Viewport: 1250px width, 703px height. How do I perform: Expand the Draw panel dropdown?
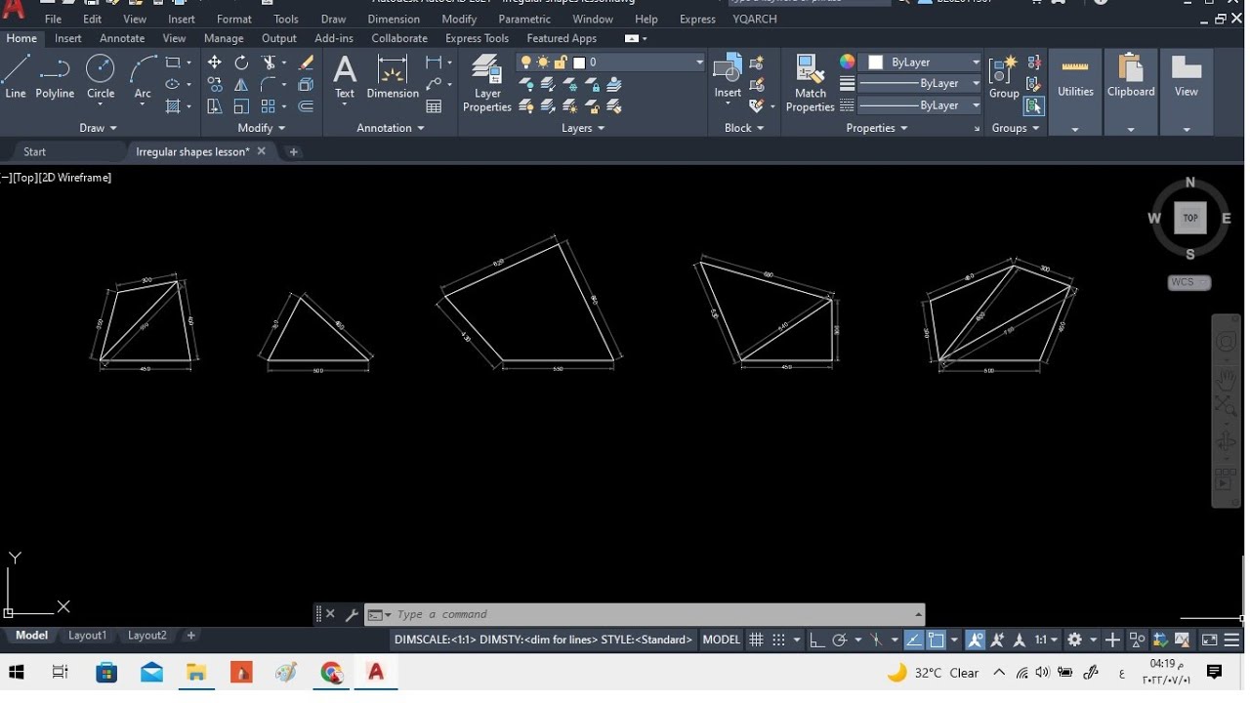coord(98,128)
